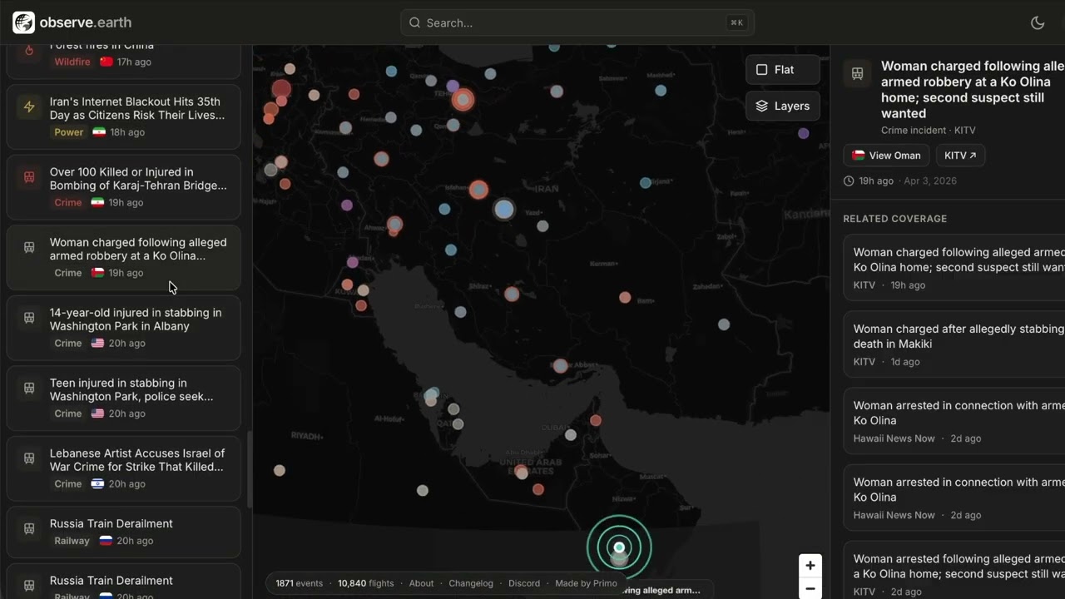Click the icon beside Lebanese Artist Accuses Israel
This screenshot has width=1065, height=599.
(29, 458)
